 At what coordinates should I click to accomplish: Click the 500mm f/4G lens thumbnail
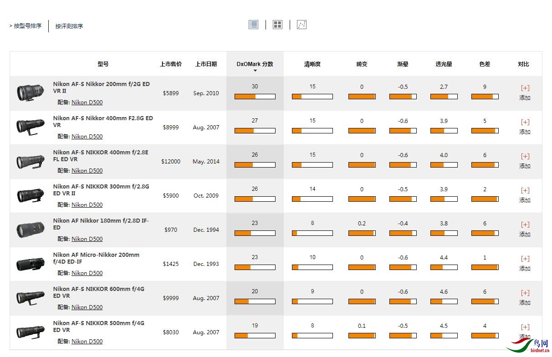pyautogui.click(x=31, y=332)
